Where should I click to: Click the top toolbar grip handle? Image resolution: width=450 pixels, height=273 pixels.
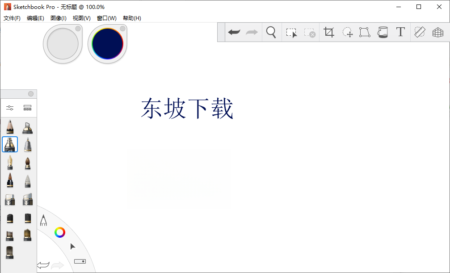[221, 32]
